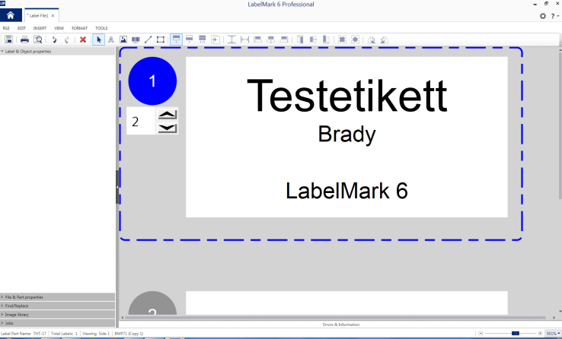The image size is (562, 339).
Task: Click the rotate left icon
Action: [372, 40]
